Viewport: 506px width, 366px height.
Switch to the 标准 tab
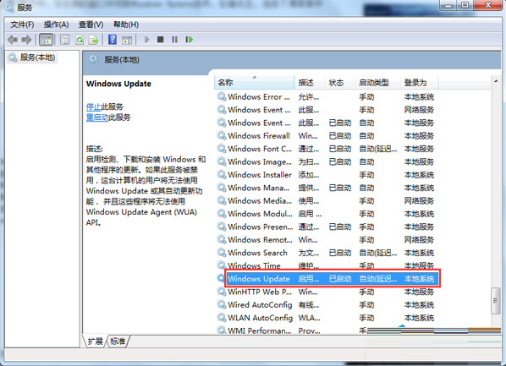[118, 341]
